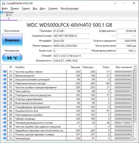This screenshot has width=139, height=143.
Task: Click status orb for attribute 04 spindle starts
Action: pyautogui.click(x=5, y=79)
